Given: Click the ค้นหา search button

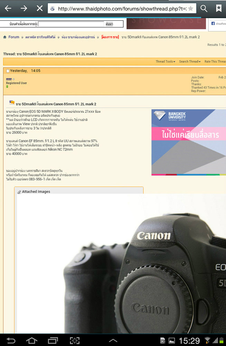Looking at the screenshot, I should (109, 24).
